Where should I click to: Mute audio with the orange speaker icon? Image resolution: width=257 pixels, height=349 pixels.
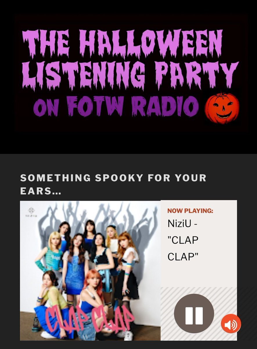pyautogui.click(x=231, y=324)
